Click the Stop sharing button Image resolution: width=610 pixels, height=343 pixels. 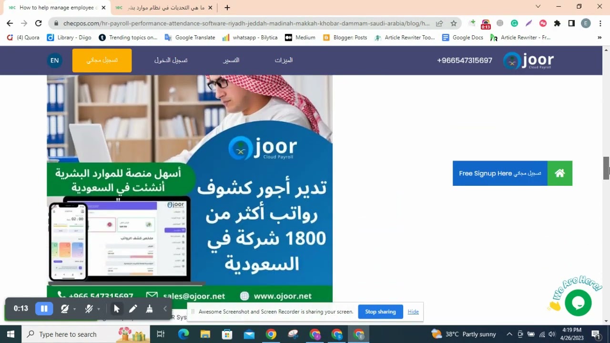click(380, 312)
